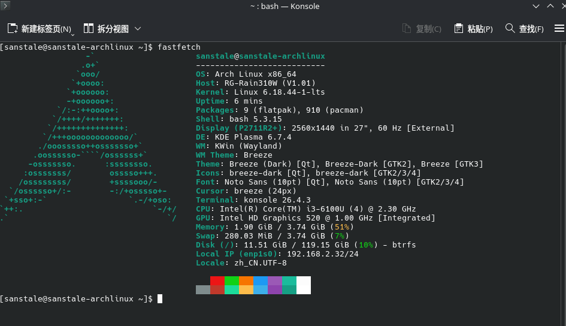
Task: Click the cursor at the bottom prompt
Action: [x=160, y=299]
